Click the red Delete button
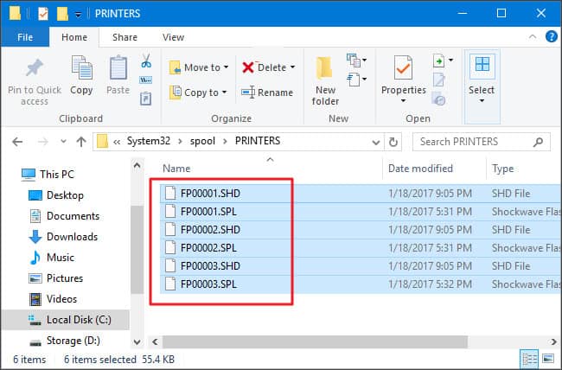 pos(265,67)
